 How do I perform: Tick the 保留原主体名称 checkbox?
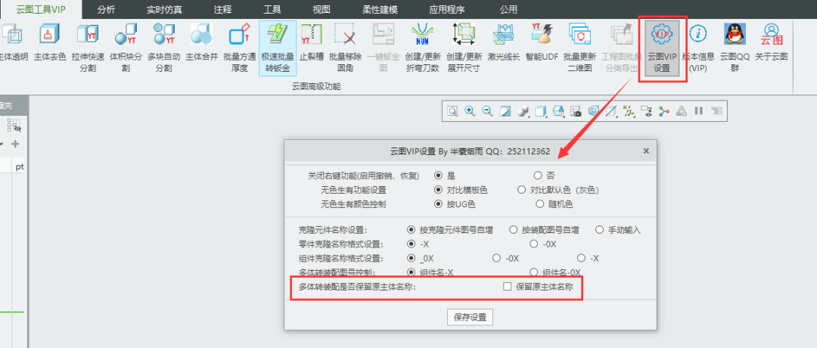507,286
